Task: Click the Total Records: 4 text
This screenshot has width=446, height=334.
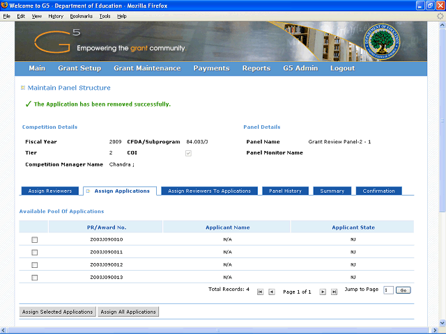Action: [229, 289]
